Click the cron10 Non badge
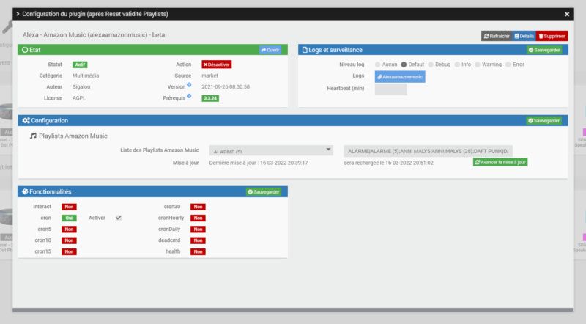The height and width of the screenshot is (324, 586). pos(69,240)
